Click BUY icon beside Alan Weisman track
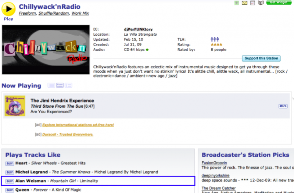 pos(10,181)
